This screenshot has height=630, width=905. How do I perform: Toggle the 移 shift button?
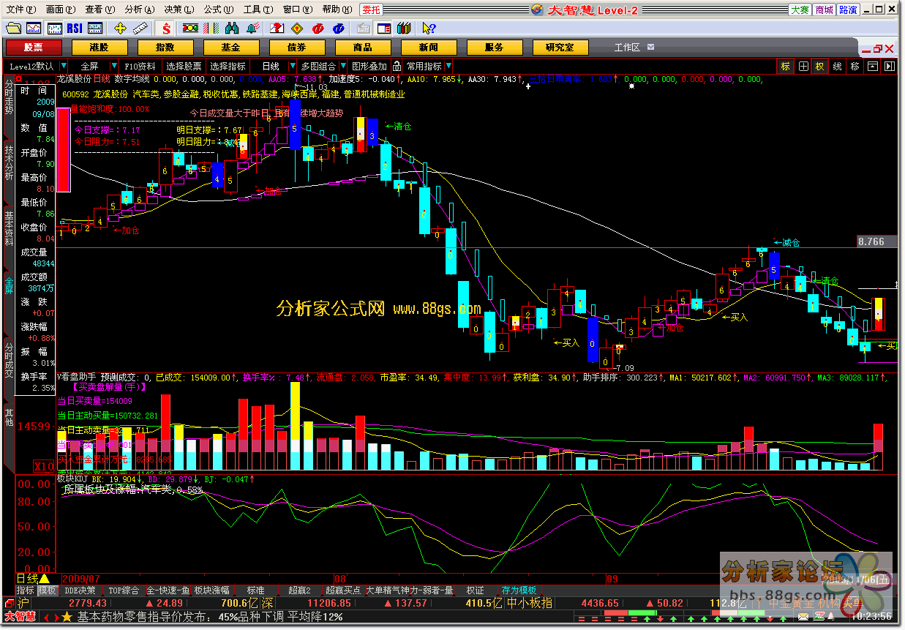coord(855,66)
